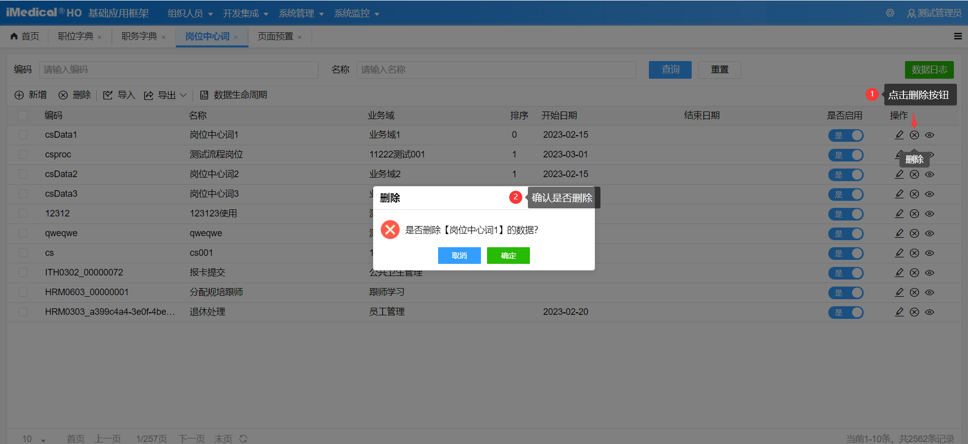Image resolution: width=968 pixels, height=444 pixels.
Task: Switch to the 页面预置 tab
Action: [275, 36]
